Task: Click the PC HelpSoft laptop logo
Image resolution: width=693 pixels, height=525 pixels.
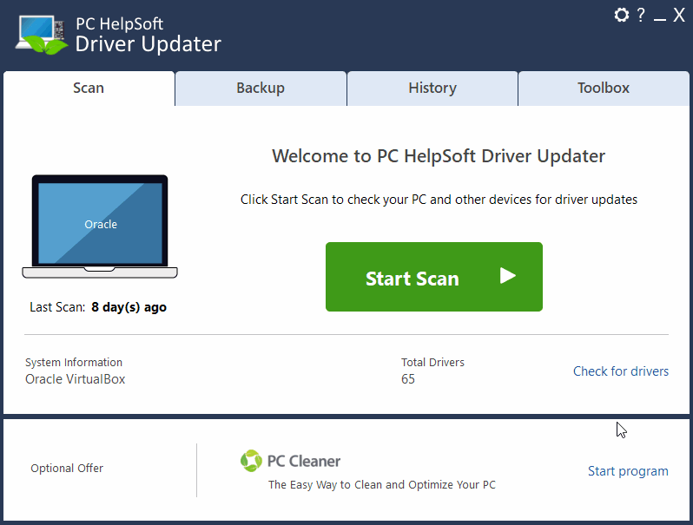Action: (43, 35)
